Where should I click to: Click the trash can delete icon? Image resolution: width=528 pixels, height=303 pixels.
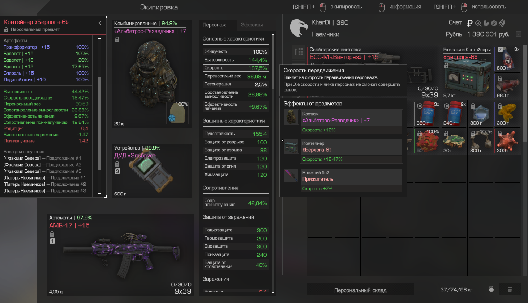[510, 289]
